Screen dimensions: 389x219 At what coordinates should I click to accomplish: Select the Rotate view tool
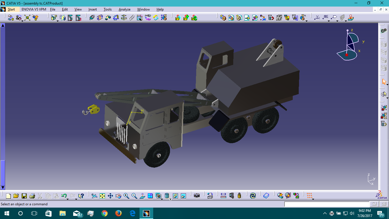(118, 196)
